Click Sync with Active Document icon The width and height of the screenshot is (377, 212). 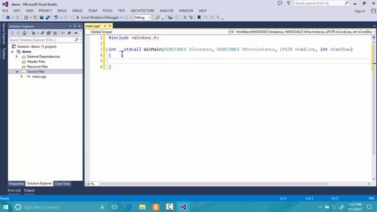click(x=42, y=33)
